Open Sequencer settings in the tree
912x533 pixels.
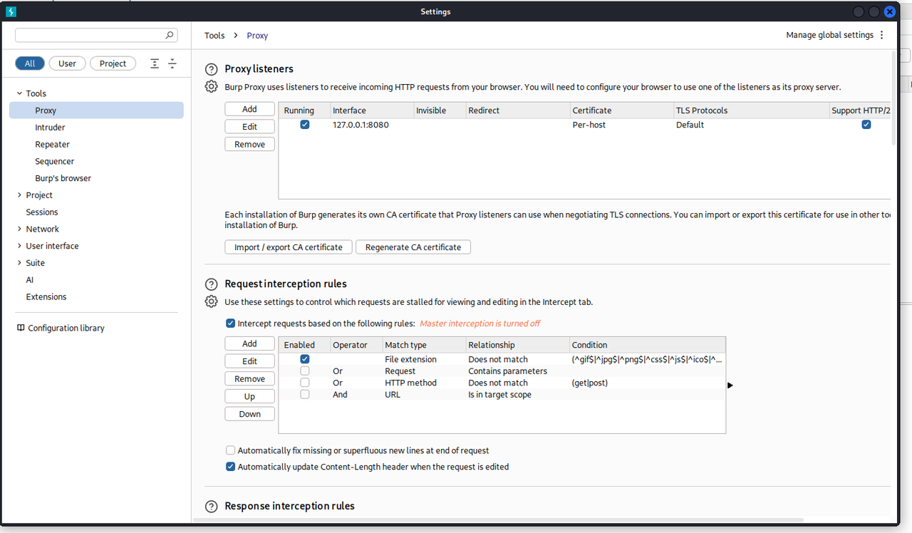pos(55,162)
